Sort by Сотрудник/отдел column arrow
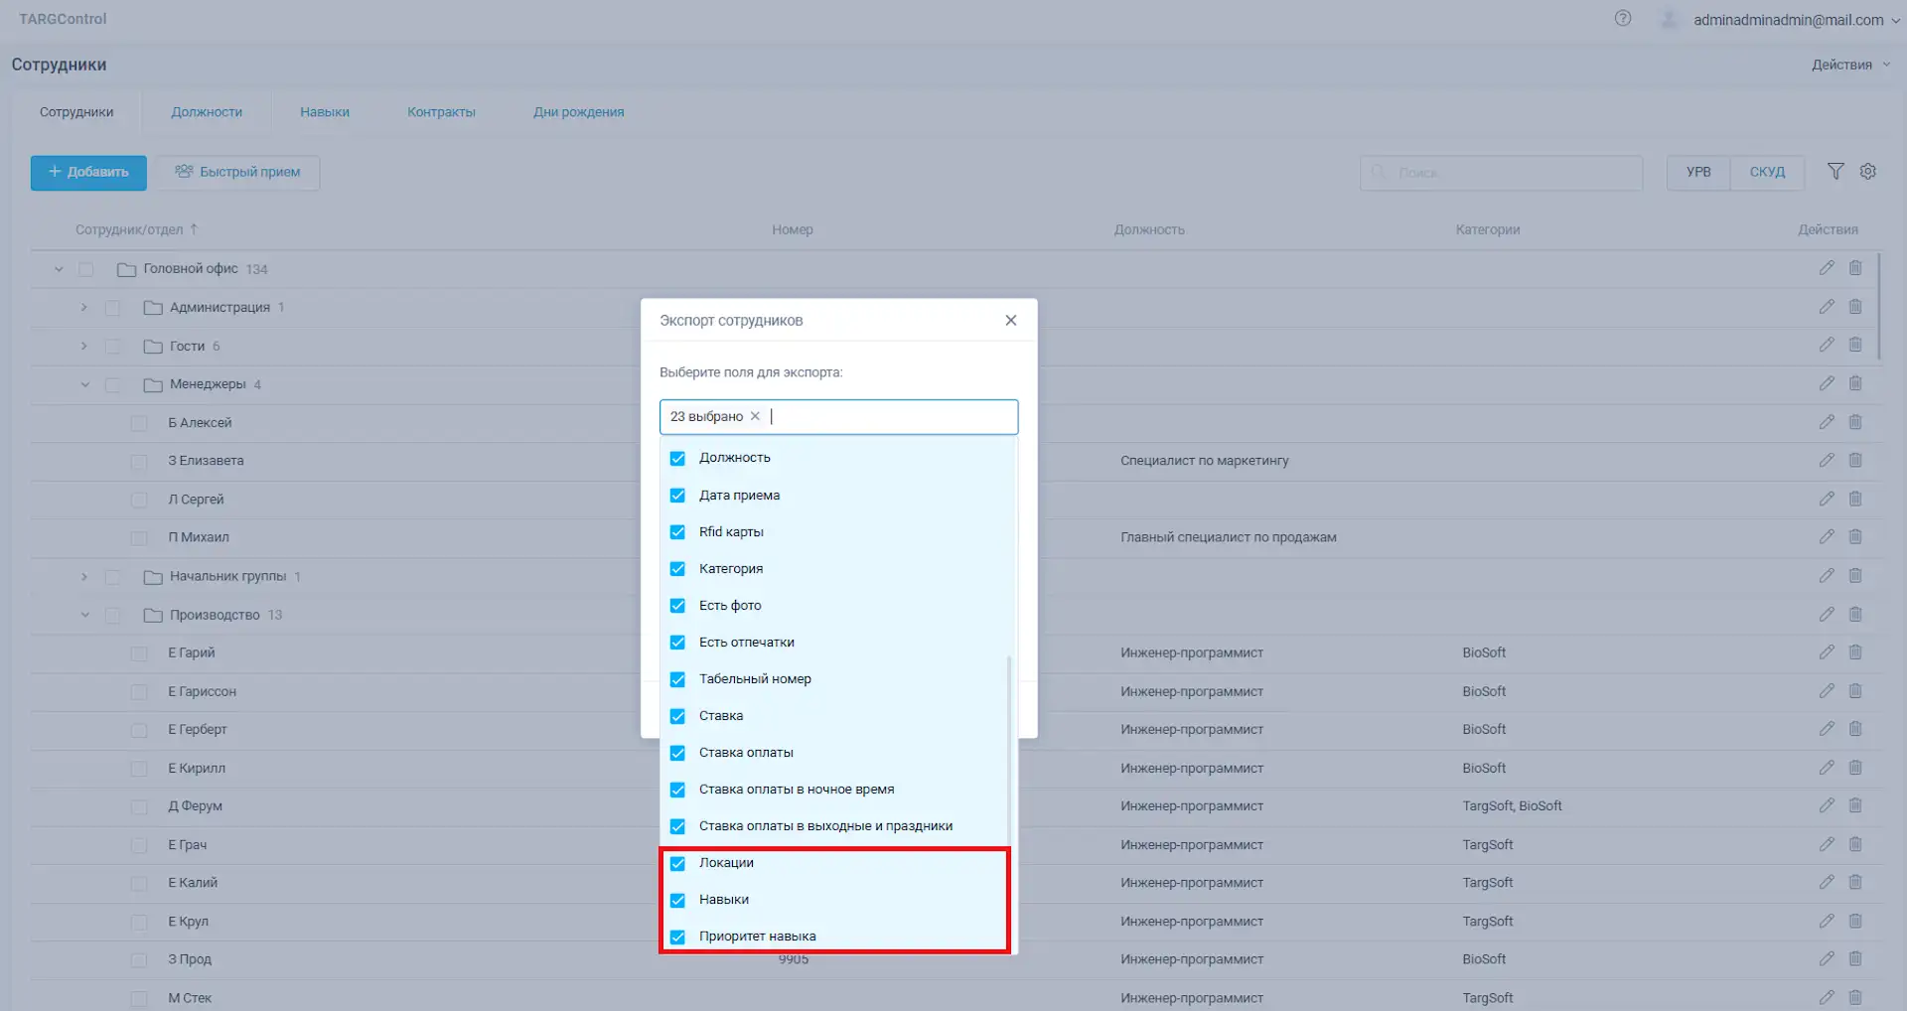 [x=194, y=229]
